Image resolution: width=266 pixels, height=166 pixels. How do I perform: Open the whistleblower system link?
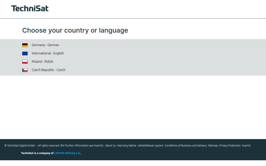pos(151,146)
